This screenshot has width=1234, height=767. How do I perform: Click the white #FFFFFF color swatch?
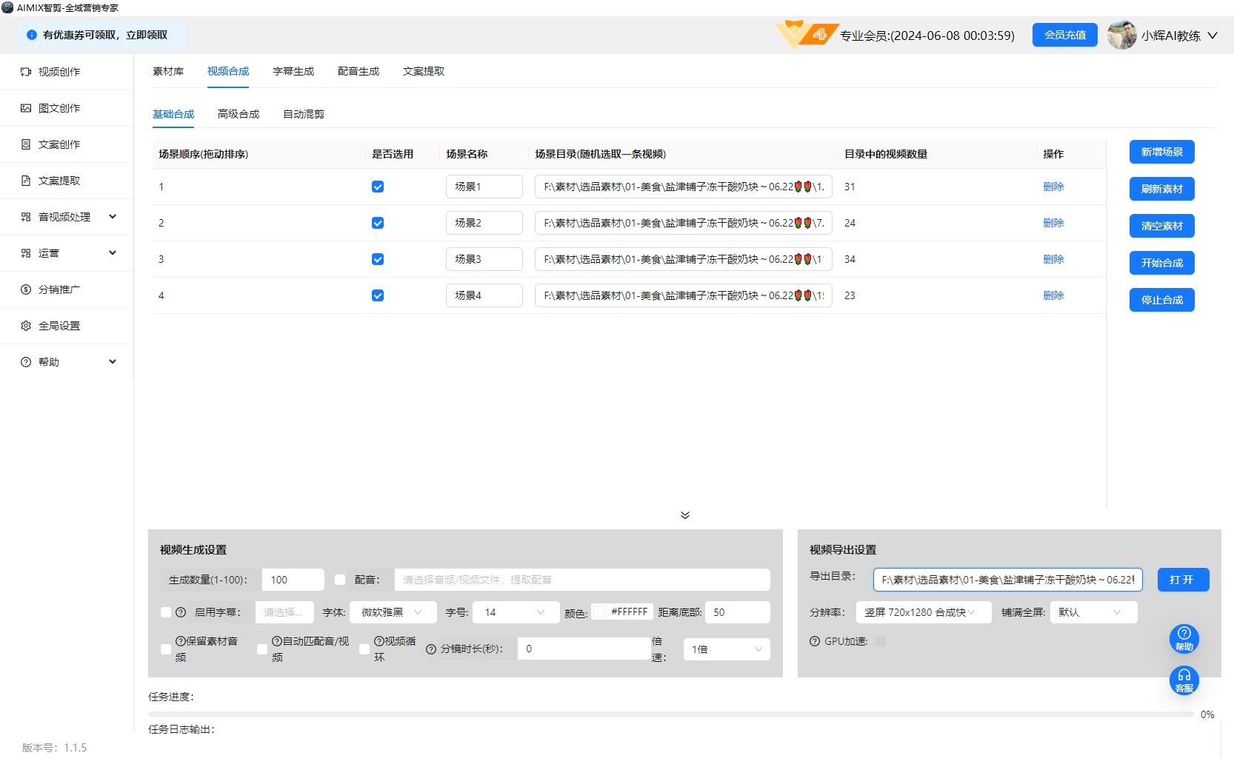(598, 612)
